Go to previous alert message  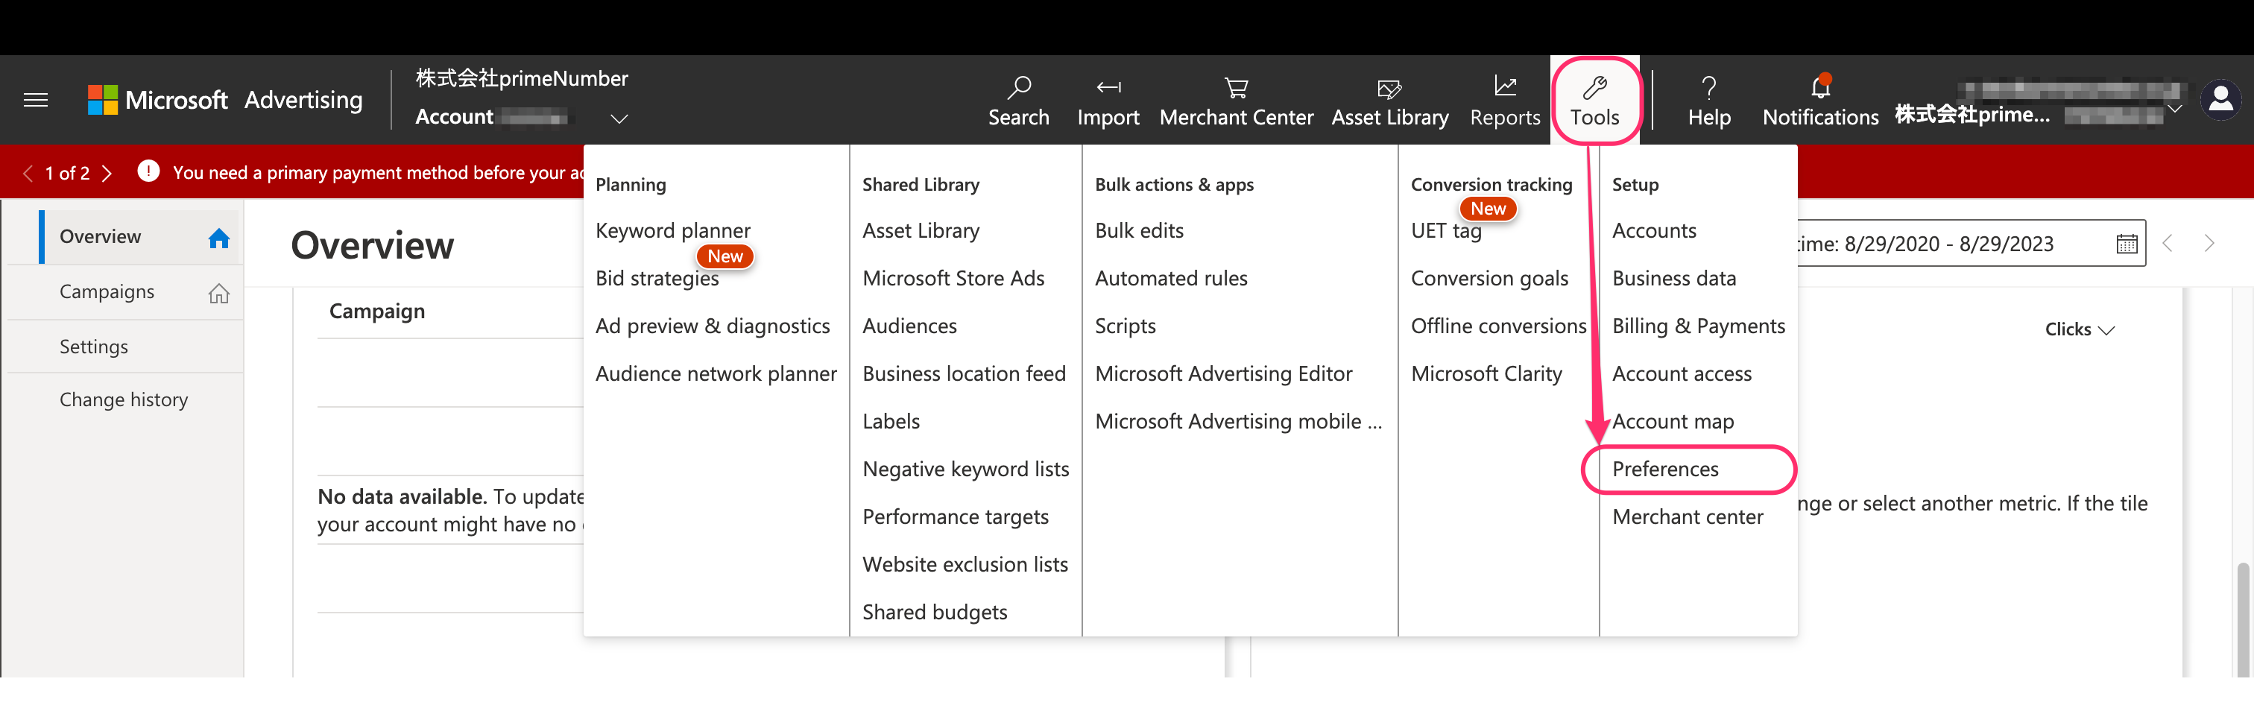click(28, 172)
